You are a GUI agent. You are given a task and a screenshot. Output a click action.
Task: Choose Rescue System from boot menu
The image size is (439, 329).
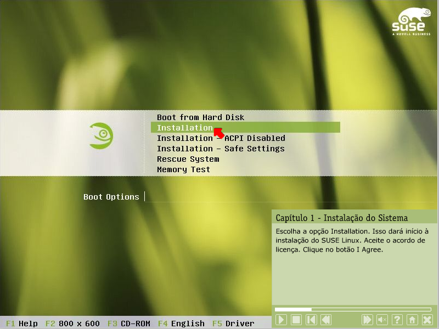point(188,159)
